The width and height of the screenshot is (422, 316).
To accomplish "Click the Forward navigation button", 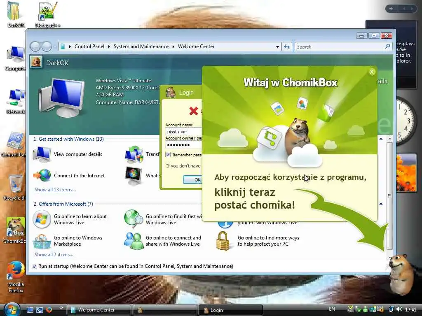I will coord(47,46).
